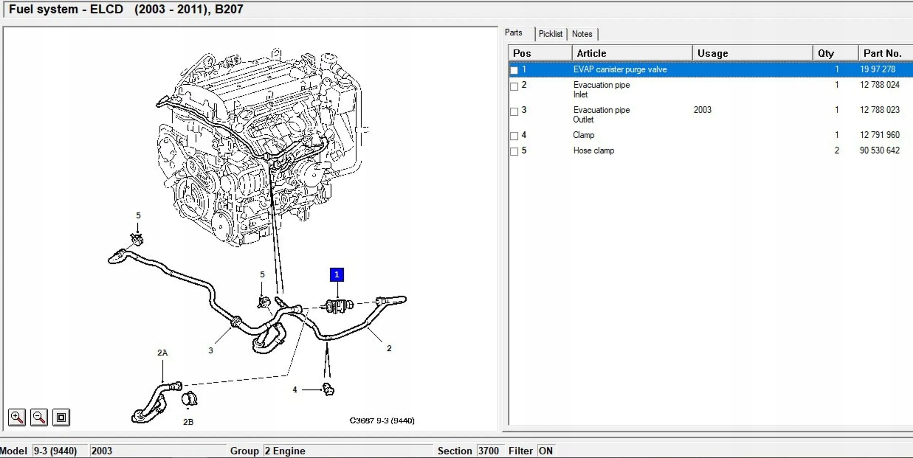Screen dimensions: 913x458
Task: Click the Section field showing 3700
Action: [491, 451]
